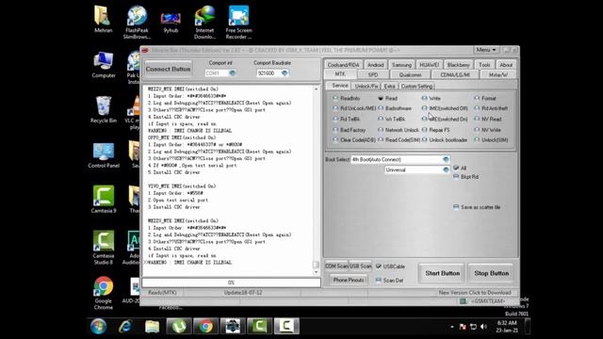This screenshot has height=339, width=603.
Task: Click the GSMXTEAM status bar icon
Action: pyautogui.click(x=464, y=301)
